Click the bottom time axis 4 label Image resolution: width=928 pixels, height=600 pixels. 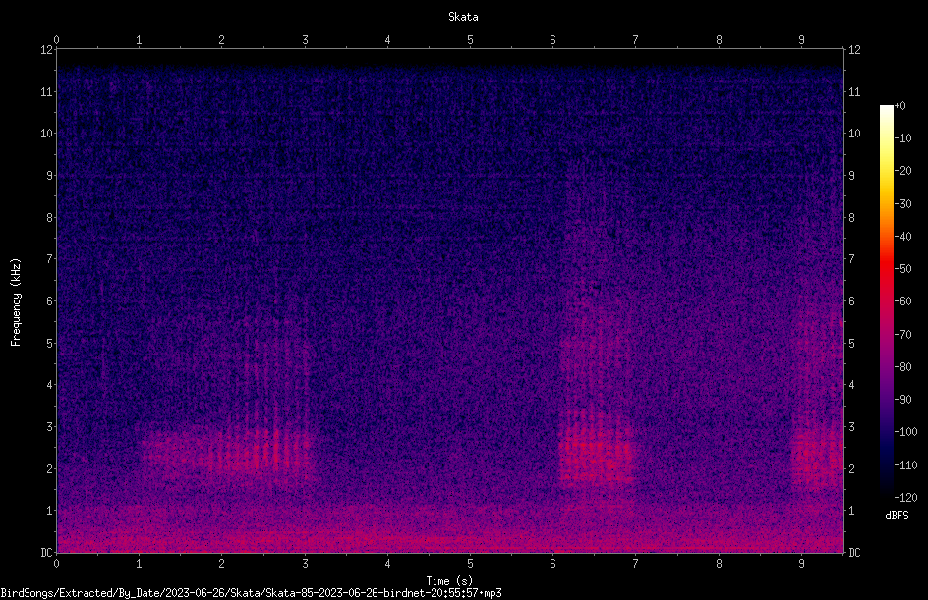pyautogui.click(x=387, y=564)
